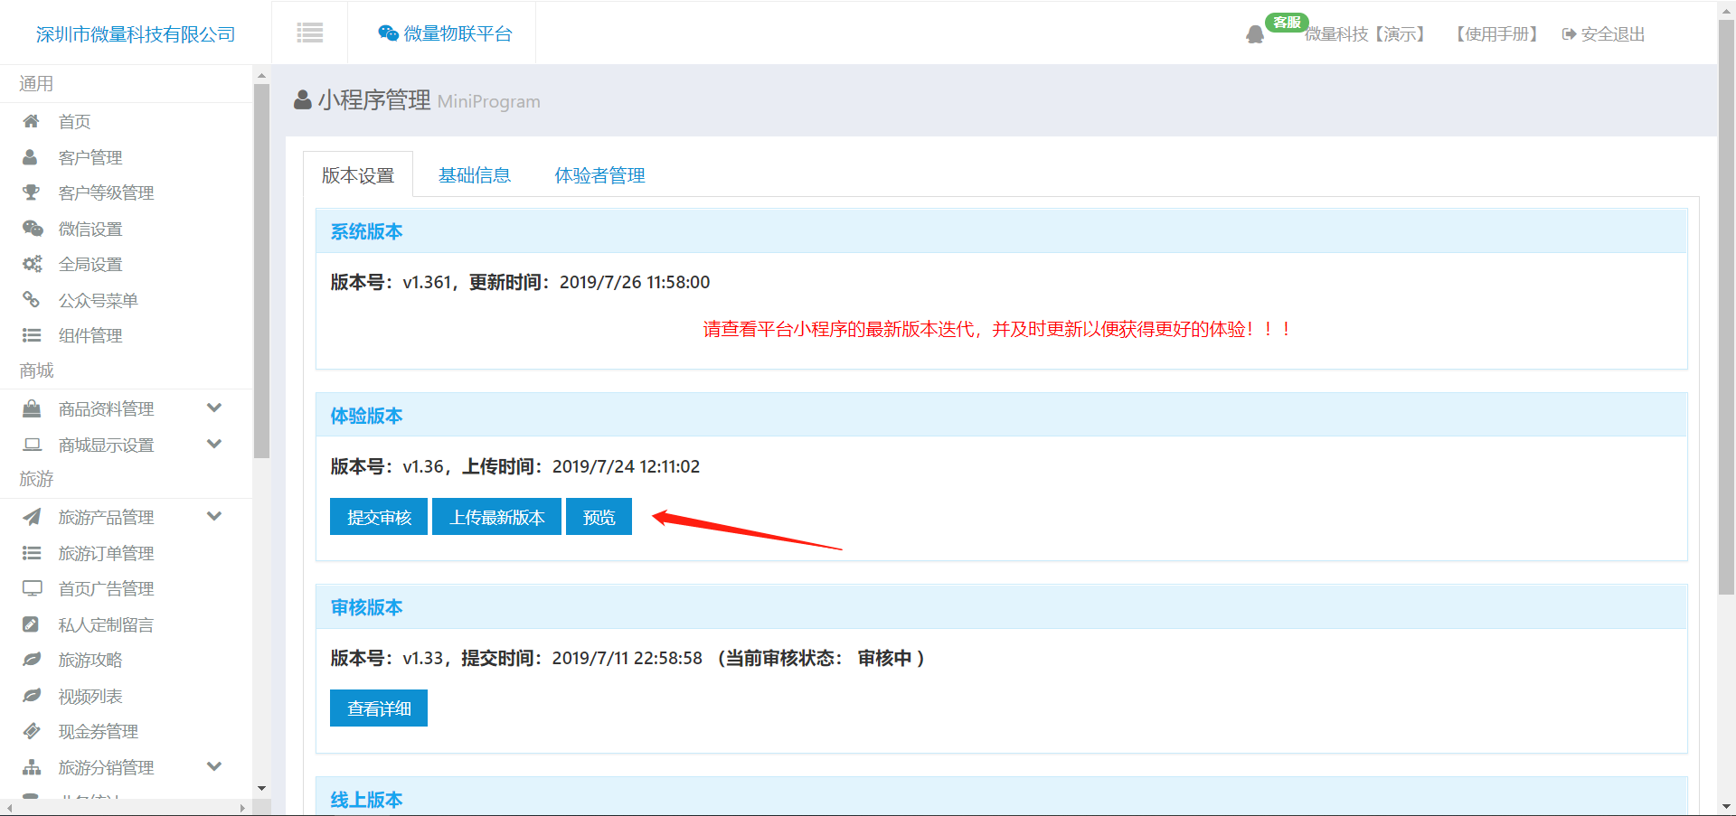The image size is (1736, 816).
Task: Toggle the sidebar hamburger menu icon
Action: coord(309,33)
